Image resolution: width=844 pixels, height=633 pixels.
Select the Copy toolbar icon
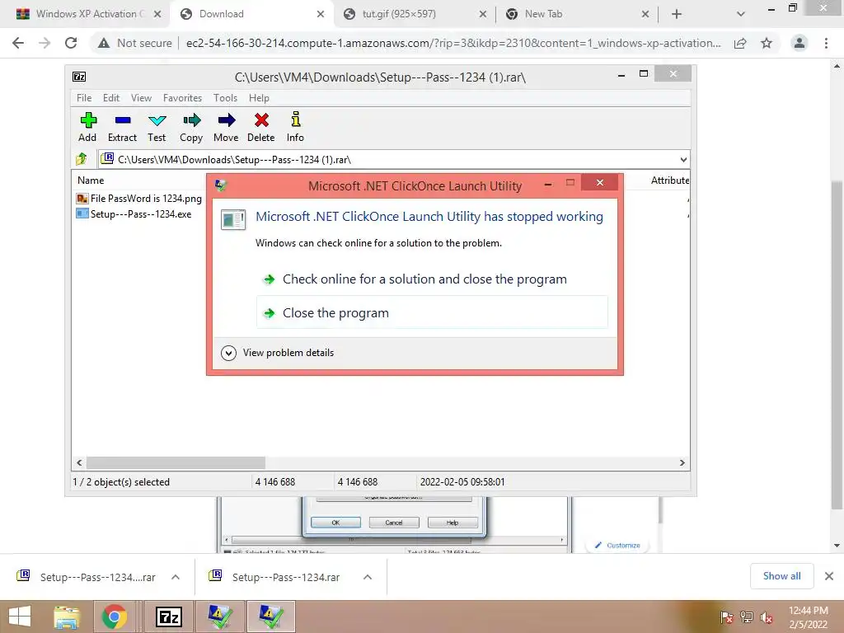click(x=191, y=127)
